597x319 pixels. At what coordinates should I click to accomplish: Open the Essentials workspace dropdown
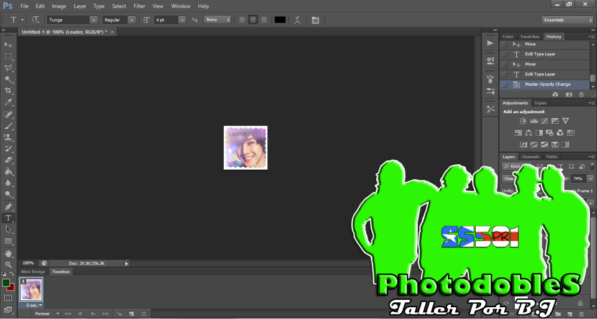[x=567, y=20]
